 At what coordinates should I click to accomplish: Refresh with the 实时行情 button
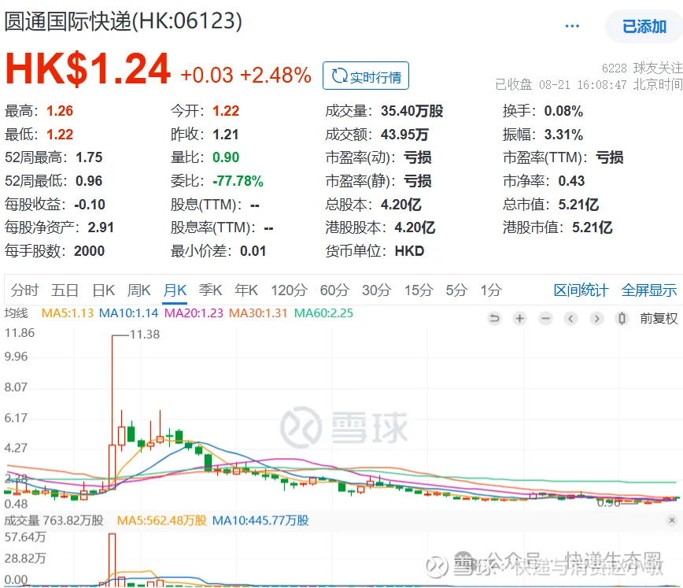pyautogui.click(x=366, y=76)
